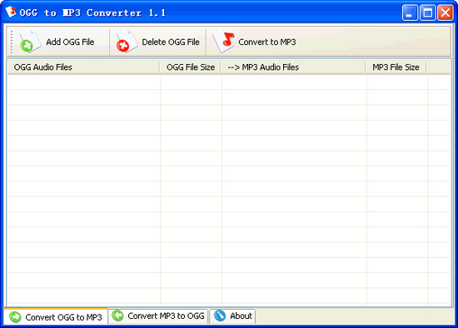Start conversion via Convert to MP3 label
Image resolution: width=458 pixels, height=328 pixels.
[267, 42]
